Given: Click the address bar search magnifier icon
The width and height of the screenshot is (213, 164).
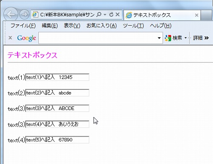Looking at the screenshot, I should tap(99, 15).
